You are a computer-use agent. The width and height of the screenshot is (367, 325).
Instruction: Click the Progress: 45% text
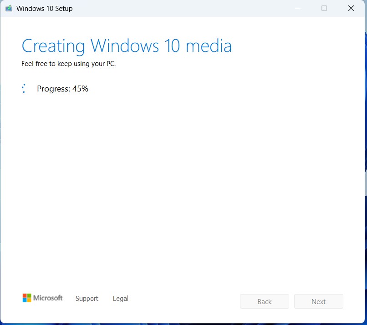point(62,89)
